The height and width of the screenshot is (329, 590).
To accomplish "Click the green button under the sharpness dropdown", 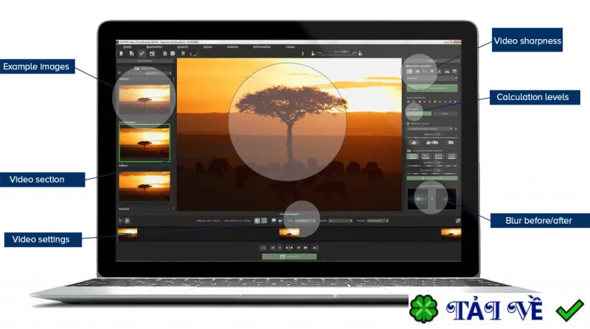I will [432, 88].
